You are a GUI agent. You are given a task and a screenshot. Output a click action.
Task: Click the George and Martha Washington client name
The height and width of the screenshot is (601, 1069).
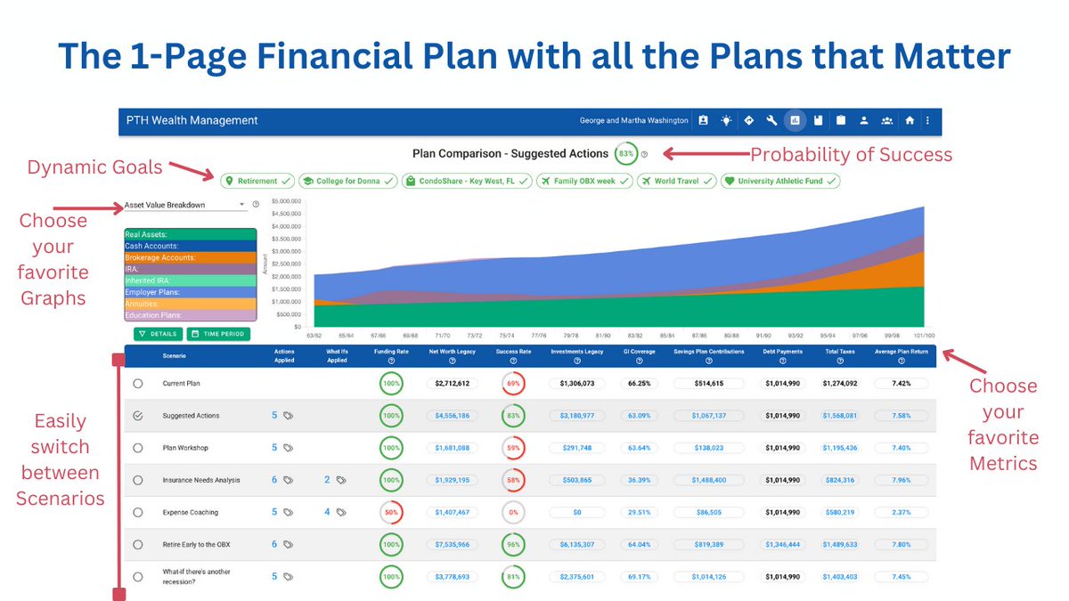click(633, 120)
